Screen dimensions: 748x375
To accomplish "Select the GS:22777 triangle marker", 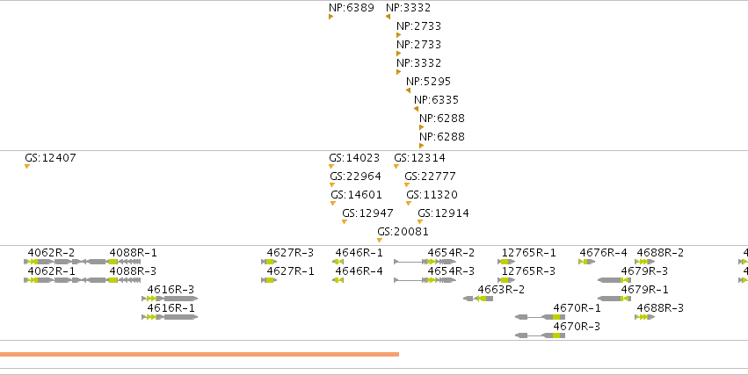I will pyautogui.click(x=407, y=185).
